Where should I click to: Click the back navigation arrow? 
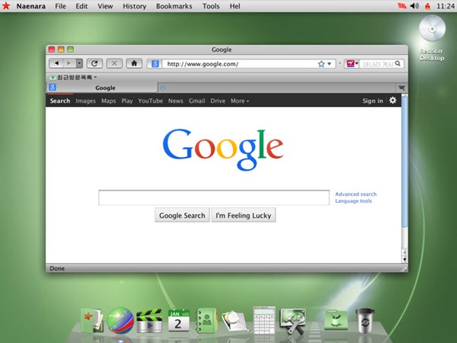pos(57,63)
